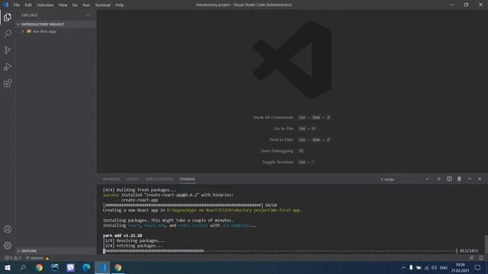488x274 pixels.
Task: Open Windows Start menu
Action: [8, 267]
